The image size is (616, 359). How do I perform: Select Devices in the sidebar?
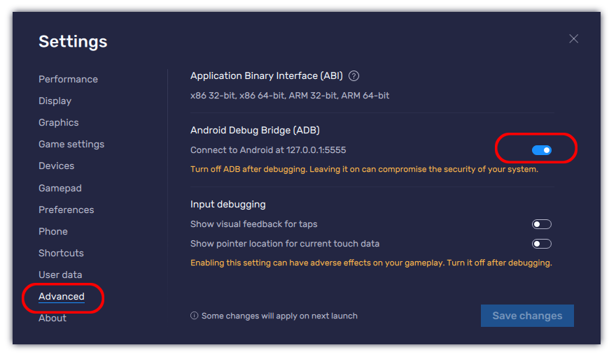[56, 166]
